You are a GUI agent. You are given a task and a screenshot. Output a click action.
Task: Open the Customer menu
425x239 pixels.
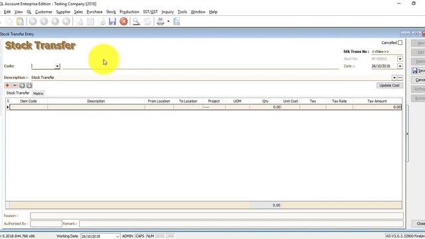point(44,12)
